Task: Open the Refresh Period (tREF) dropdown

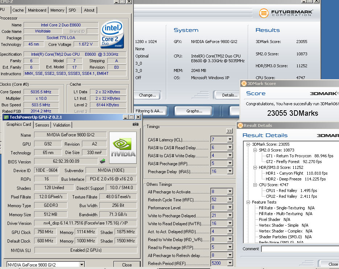Action: point(230,263)
